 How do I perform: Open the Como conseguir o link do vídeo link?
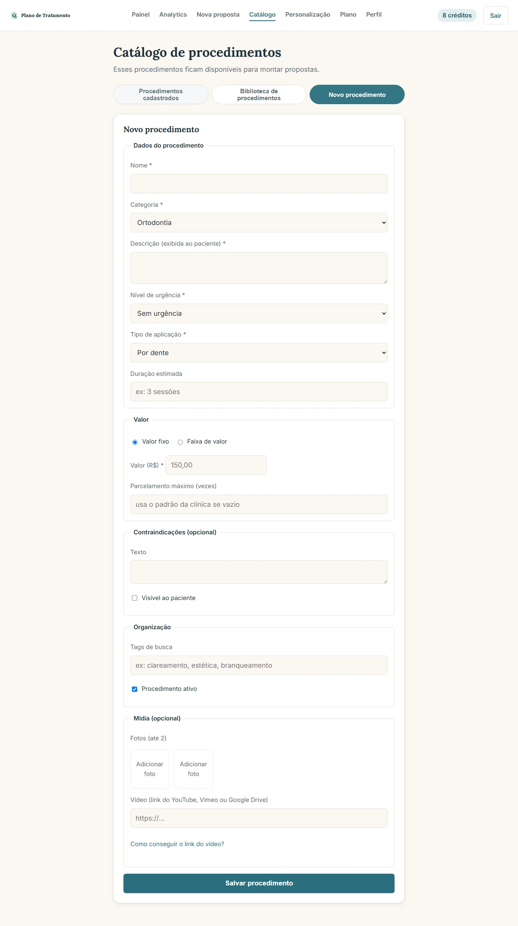tap(177, 844)
